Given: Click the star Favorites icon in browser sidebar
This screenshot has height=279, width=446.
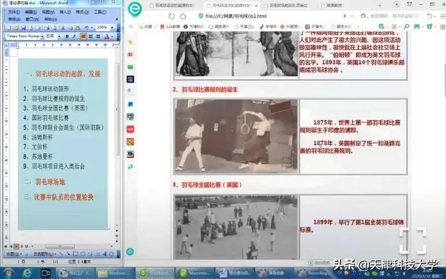Looking at the screenshot, I should pyautogui.click(x=130, y=42).
